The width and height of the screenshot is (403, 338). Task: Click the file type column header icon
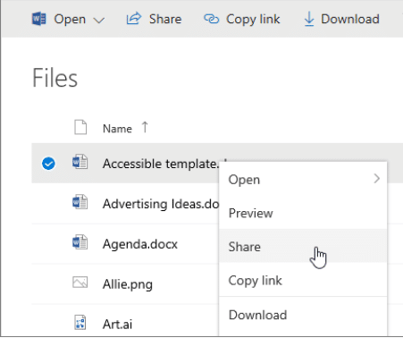pyautogui.click(x=80, y=127)
